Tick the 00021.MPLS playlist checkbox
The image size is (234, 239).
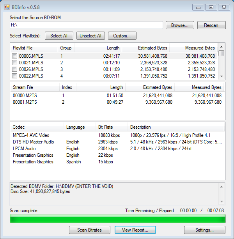pos(15,63)
